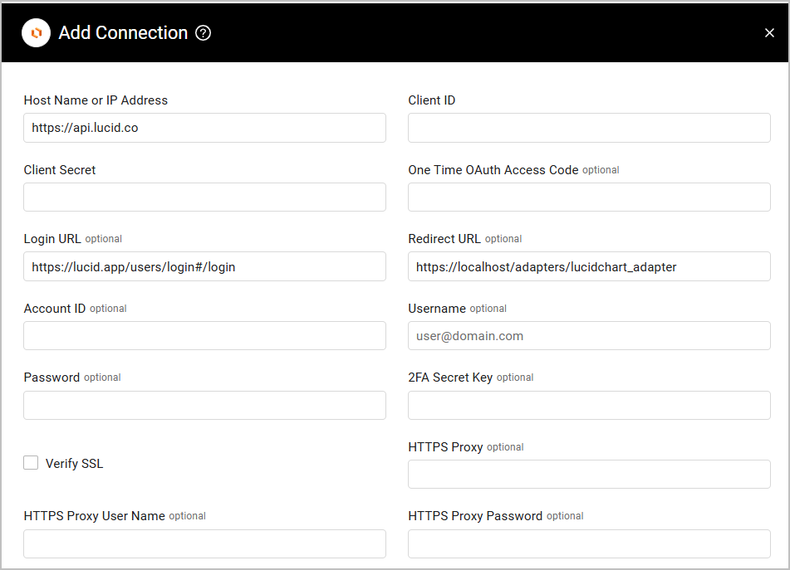Click the Login URL input field
The image size is (790, 570).
click(x=204, y=267)
